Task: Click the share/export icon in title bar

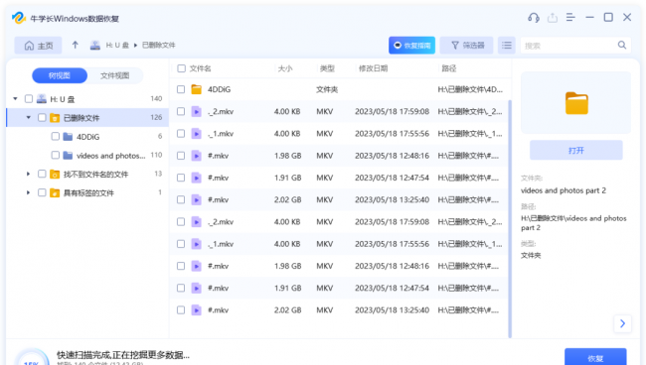Action: pos(552,18)
